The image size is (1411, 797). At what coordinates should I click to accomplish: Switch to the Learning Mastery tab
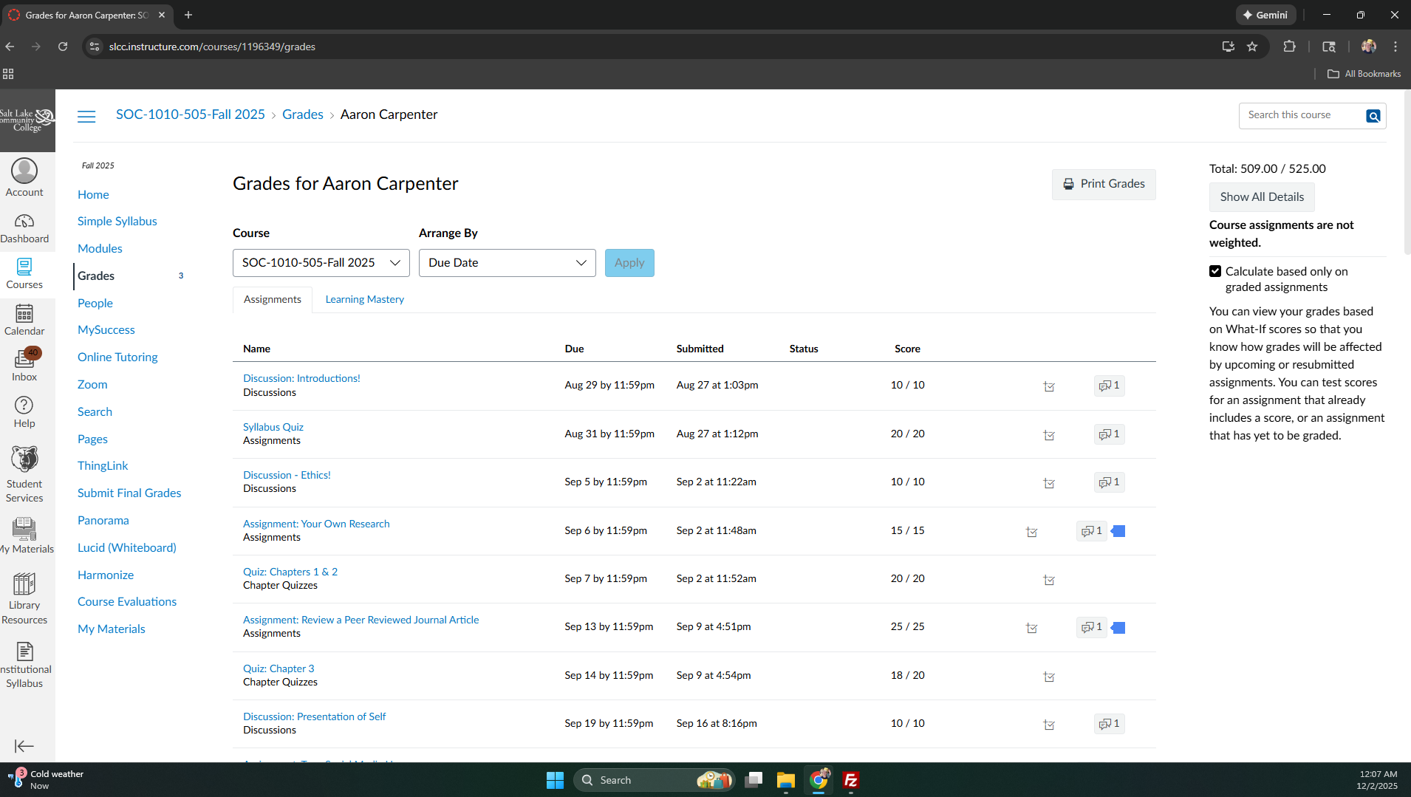pos(364,299)
